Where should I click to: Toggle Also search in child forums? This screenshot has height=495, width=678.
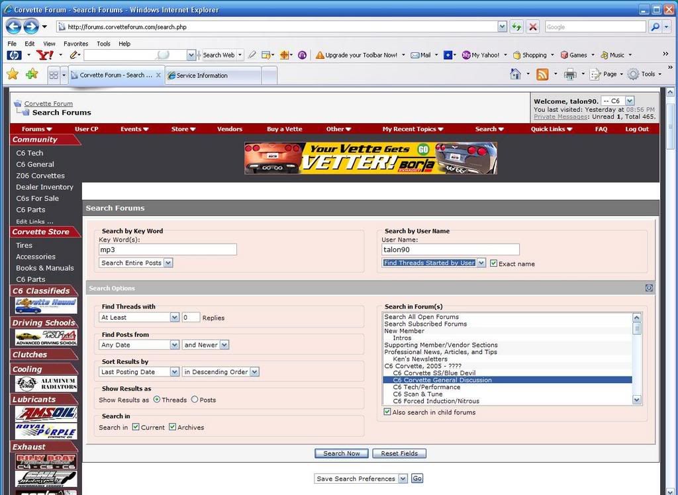[387, 412]
